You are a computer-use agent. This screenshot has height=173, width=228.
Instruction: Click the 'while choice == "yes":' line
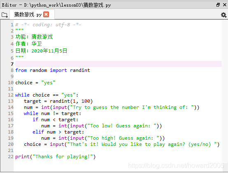point(47,95)
